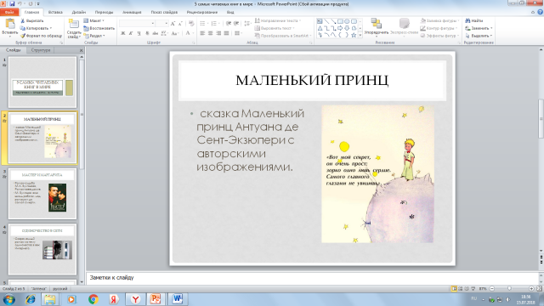
Task: Click the columns button in the paragraph group
Action: point(238,33)
